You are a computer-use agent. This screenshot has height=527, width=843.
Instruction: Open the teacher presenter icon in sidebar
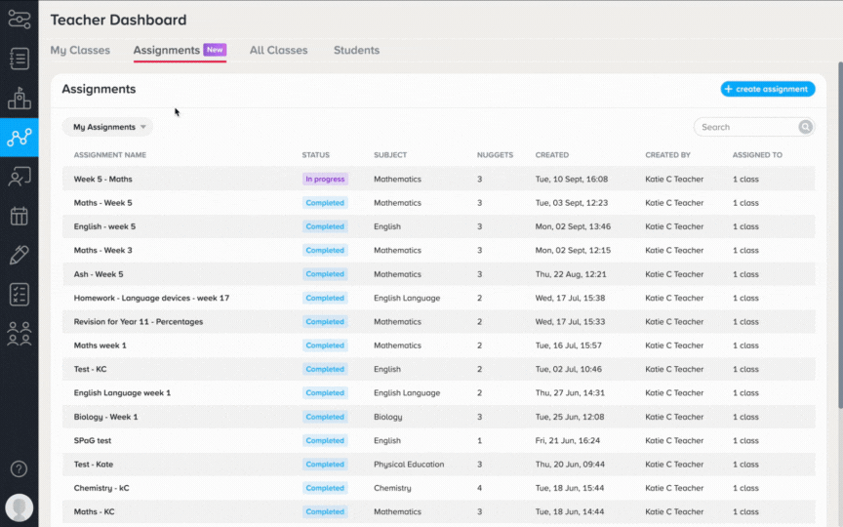[20, 177]
